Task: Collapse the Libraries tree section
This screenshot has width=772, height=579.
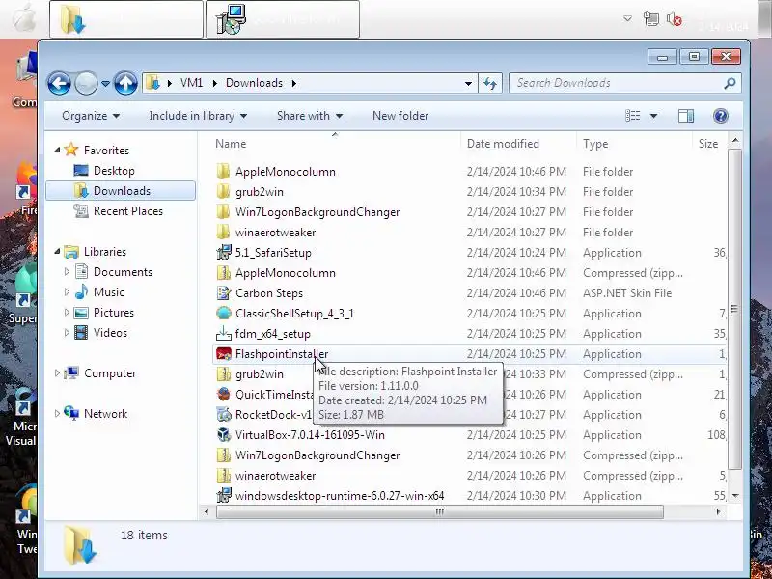Action: click(57, 252)
